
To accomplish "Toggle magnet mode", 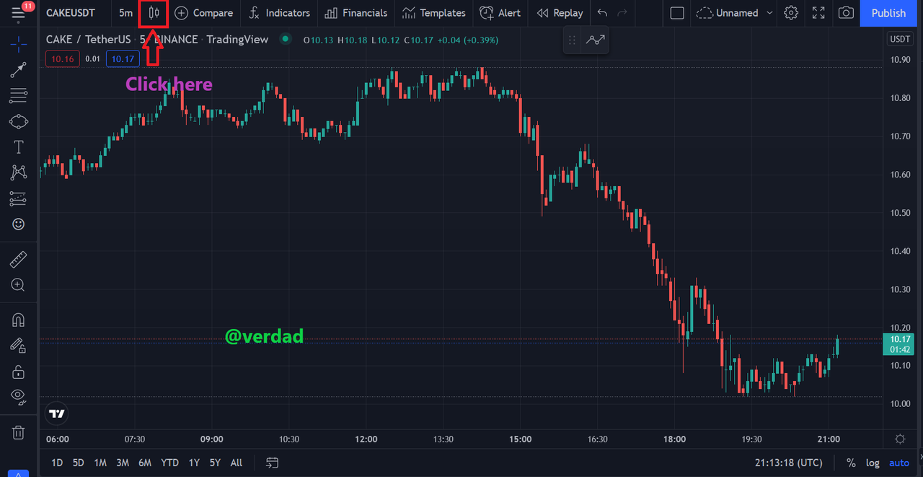I will coord(19,320).
